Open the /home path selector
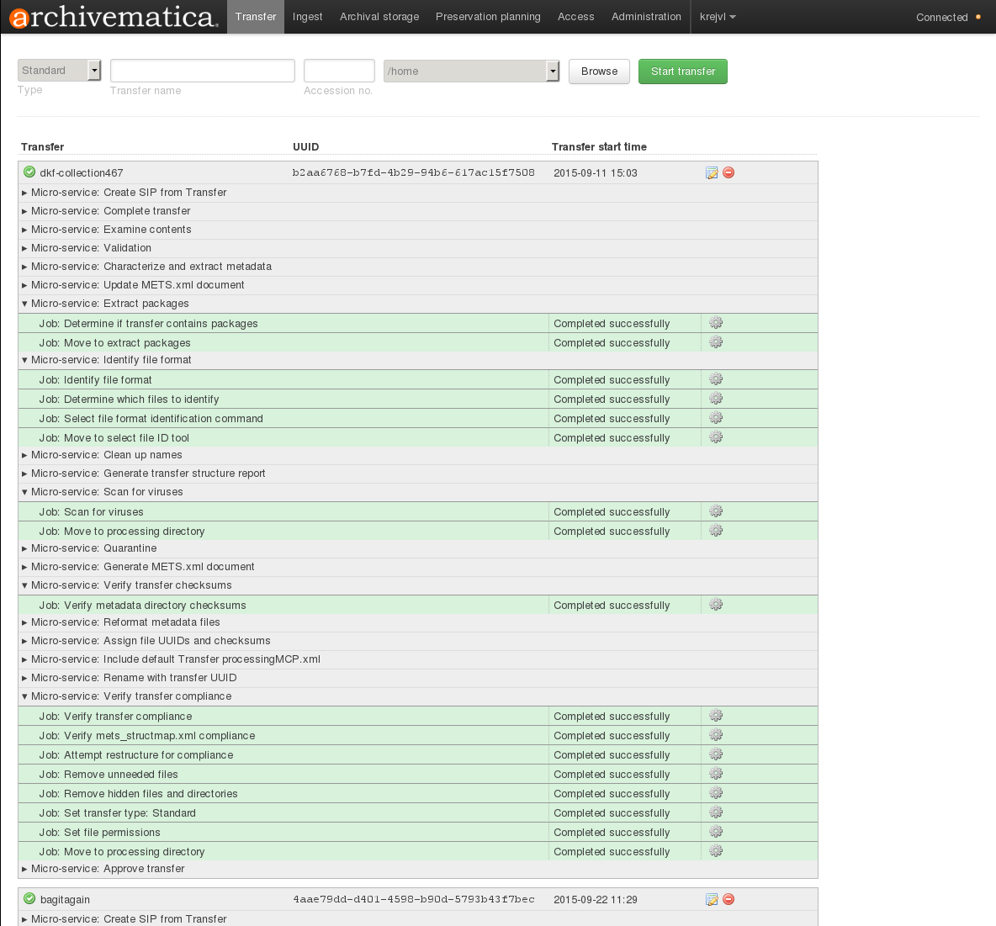The width and height of the screenshot is (996, 926). pos(471,71)
